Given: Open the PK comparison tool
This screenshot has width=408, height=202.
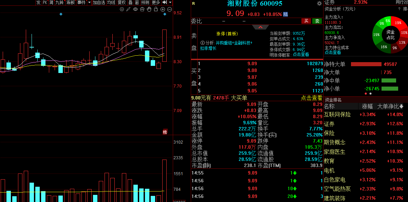Looking at the screenshot, I should click(x=45, y=2).
